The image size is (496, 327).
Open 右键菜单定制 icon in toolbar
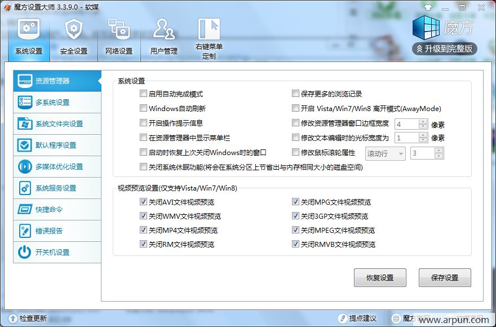click(x=209, y=29)
